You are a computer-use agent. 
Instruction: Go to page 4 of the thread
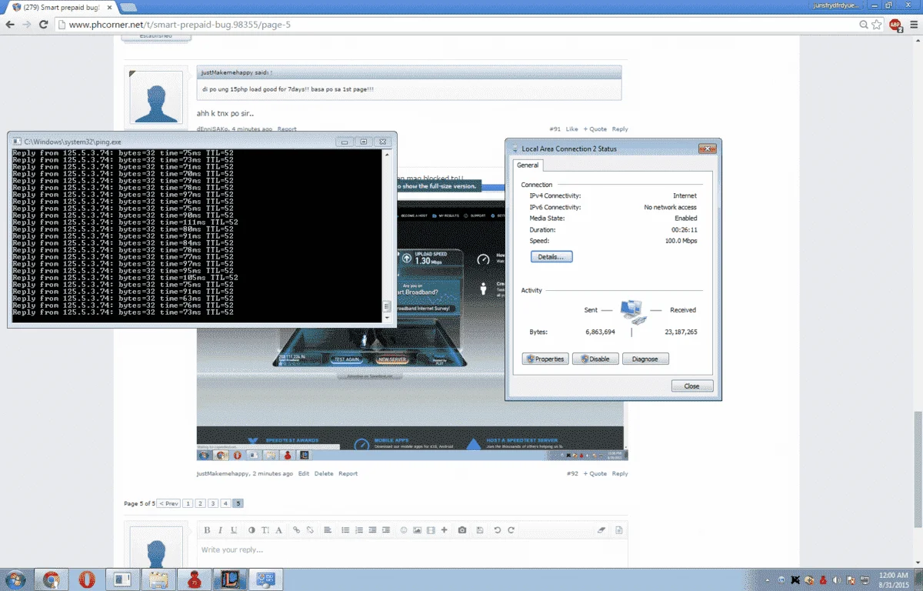tap(225, 503)
